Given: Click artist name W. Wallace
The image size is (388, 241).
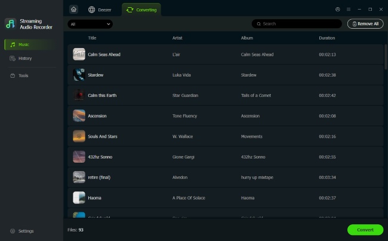Looking at the screenshot, I should click(183, 136).
